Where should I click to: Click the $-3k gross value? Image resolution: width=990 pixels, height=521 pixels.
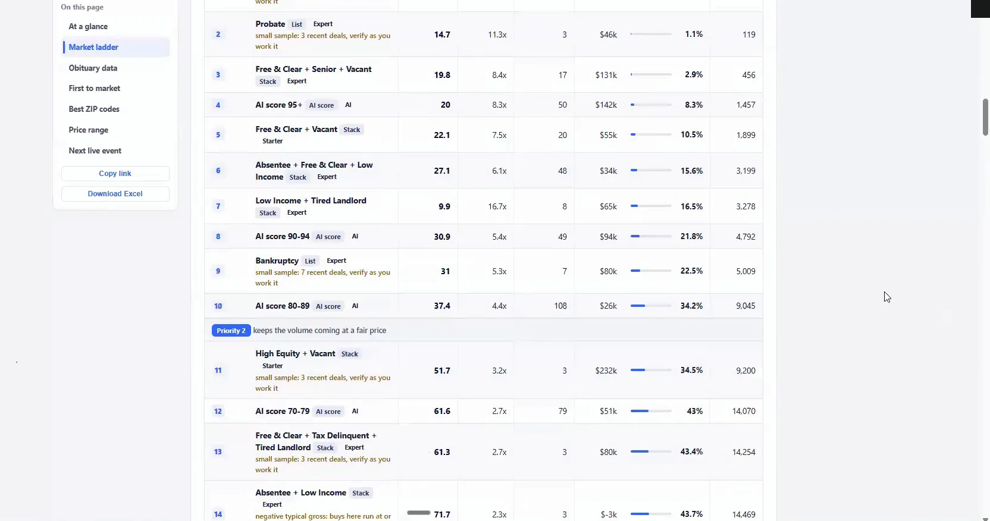click(609, 514)
